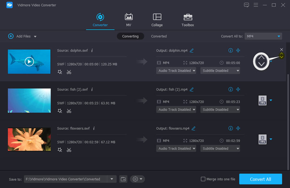Screen dimensions: 290x188
Task: Open the Audio Track Disabled dropdown for dolphin.swf
Action: (177, 71)
